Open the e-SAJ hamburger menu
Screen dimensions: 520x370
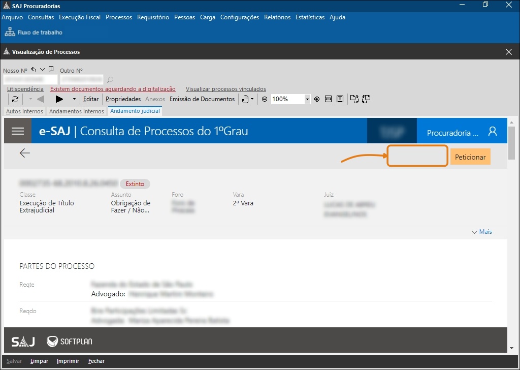click(18, 131)
